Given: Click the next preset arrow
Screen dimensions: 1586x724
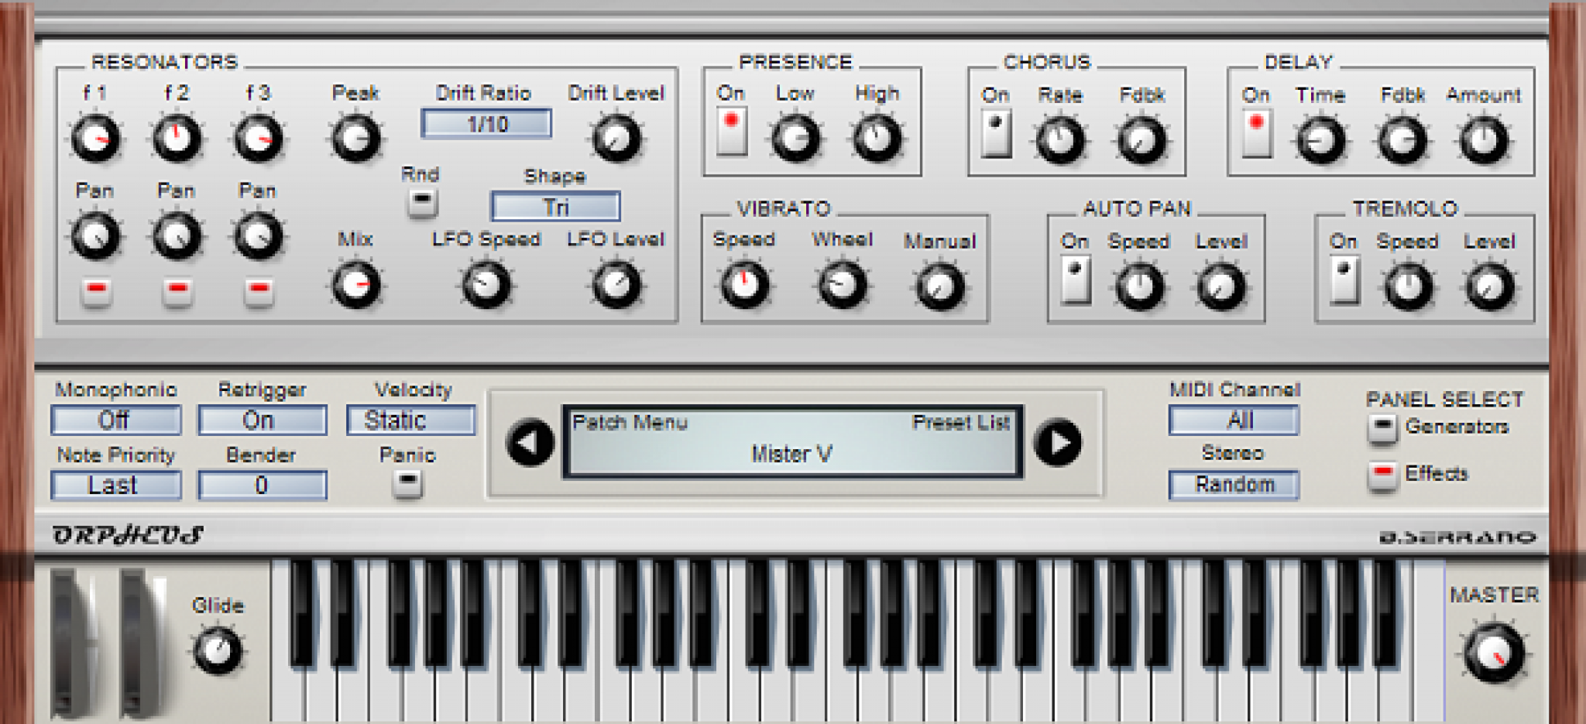Looking at the screenshot, I should [1059, 444].
